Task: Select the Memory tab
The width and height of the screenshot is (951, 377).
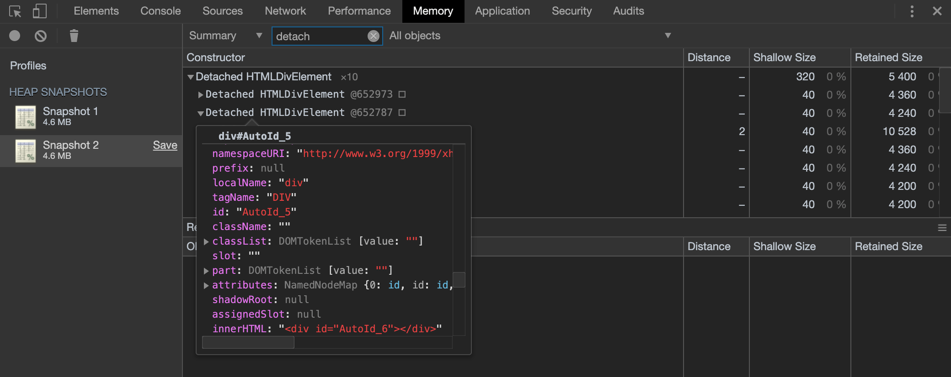Action: (x=433, y=11)
